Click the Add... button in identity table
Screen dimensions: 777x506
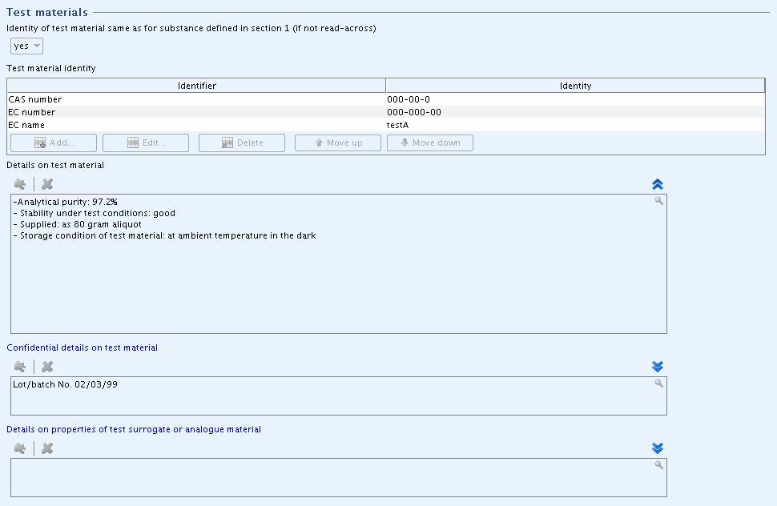click(54, 143)
